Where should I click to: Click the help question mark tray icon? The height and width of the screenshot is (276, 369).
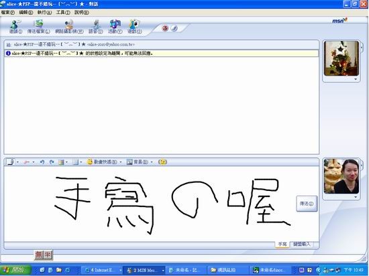tap(310, 271)
